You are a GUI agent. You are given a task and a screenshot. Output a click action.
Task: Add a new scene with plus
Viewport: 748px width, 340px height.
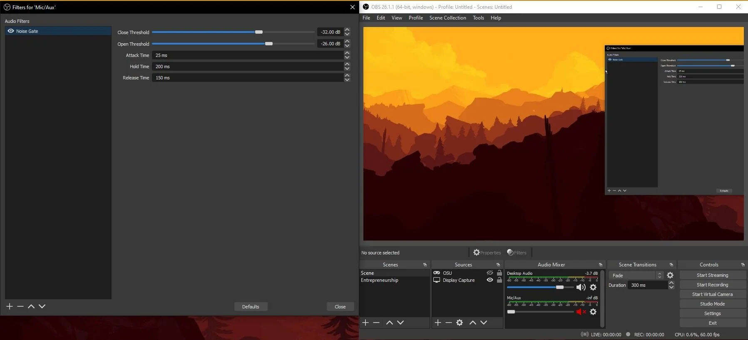point(365,323)
